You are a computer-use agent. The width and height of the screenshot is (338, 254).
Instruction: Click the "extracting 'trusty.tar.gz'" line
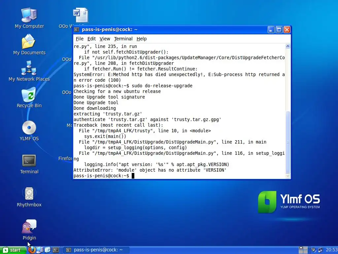pos(108,114)
